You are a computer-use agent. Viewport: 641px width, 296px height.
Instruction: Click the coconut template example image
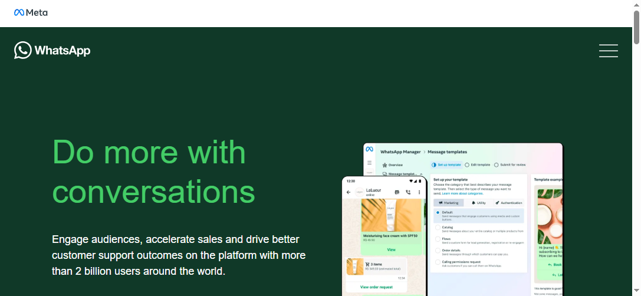click(x=550, y=216)
